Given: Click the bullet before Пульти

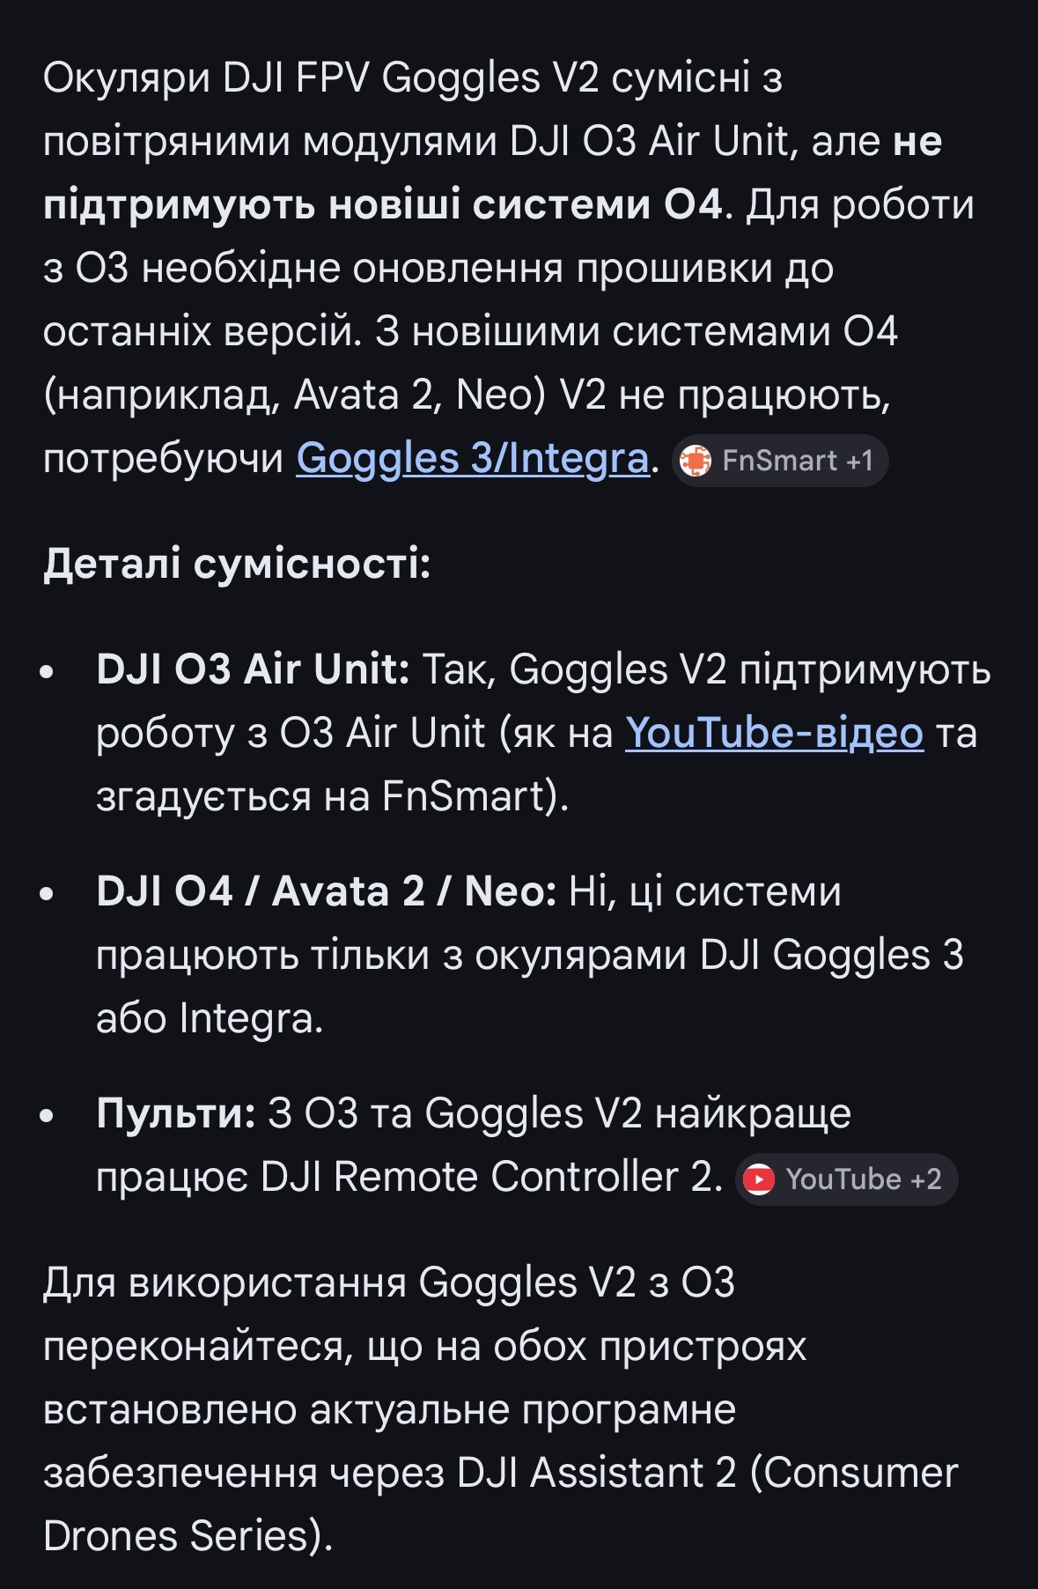Looking at the screenshot, I should [x=48, y=1116].
